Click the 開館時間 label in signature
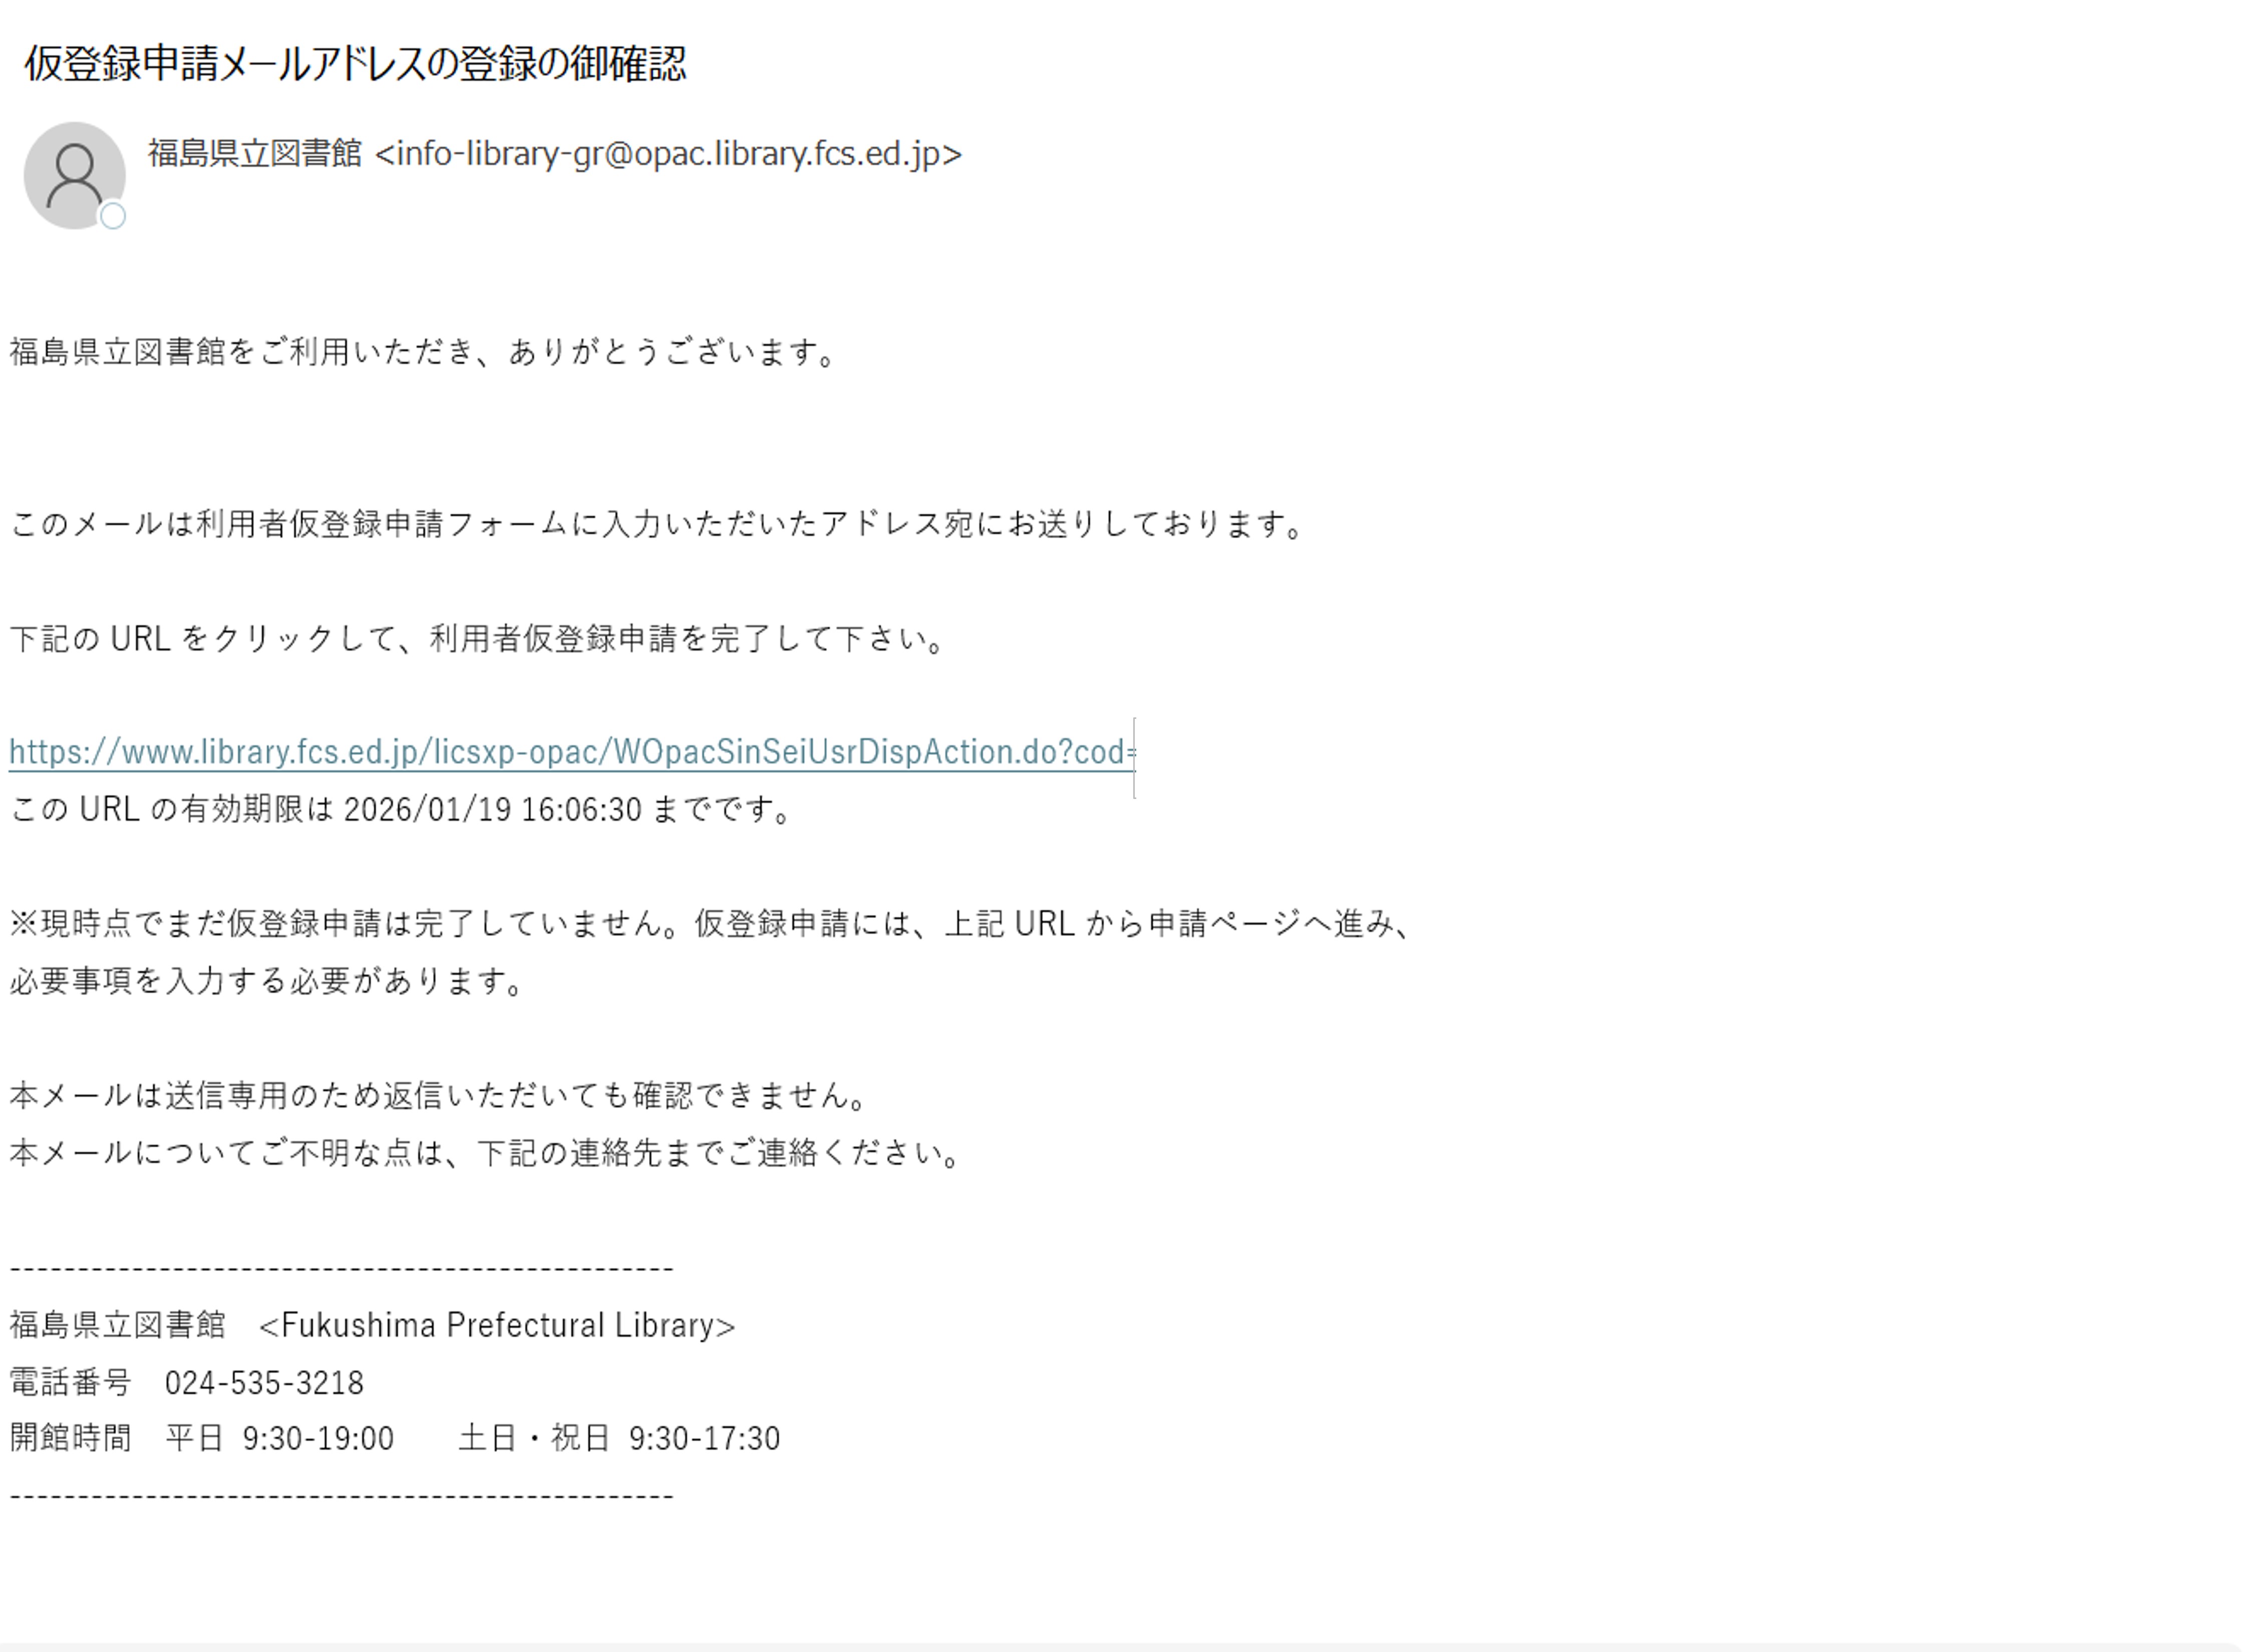Viewport: 2265px width, 1652px height. (x=70, y=1439)
